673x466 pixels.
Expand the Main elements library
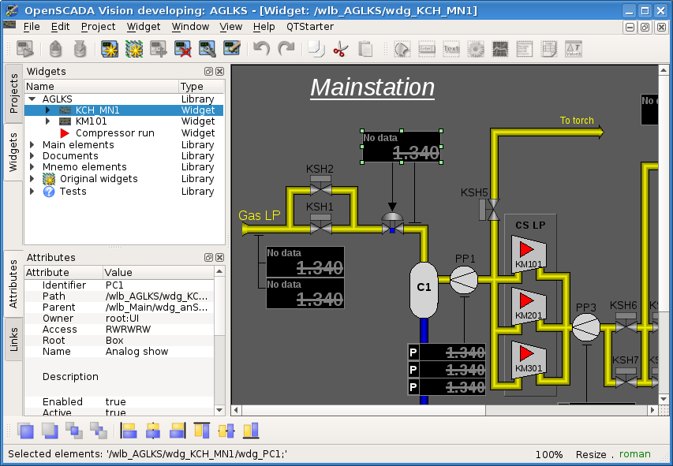point(32,144)
